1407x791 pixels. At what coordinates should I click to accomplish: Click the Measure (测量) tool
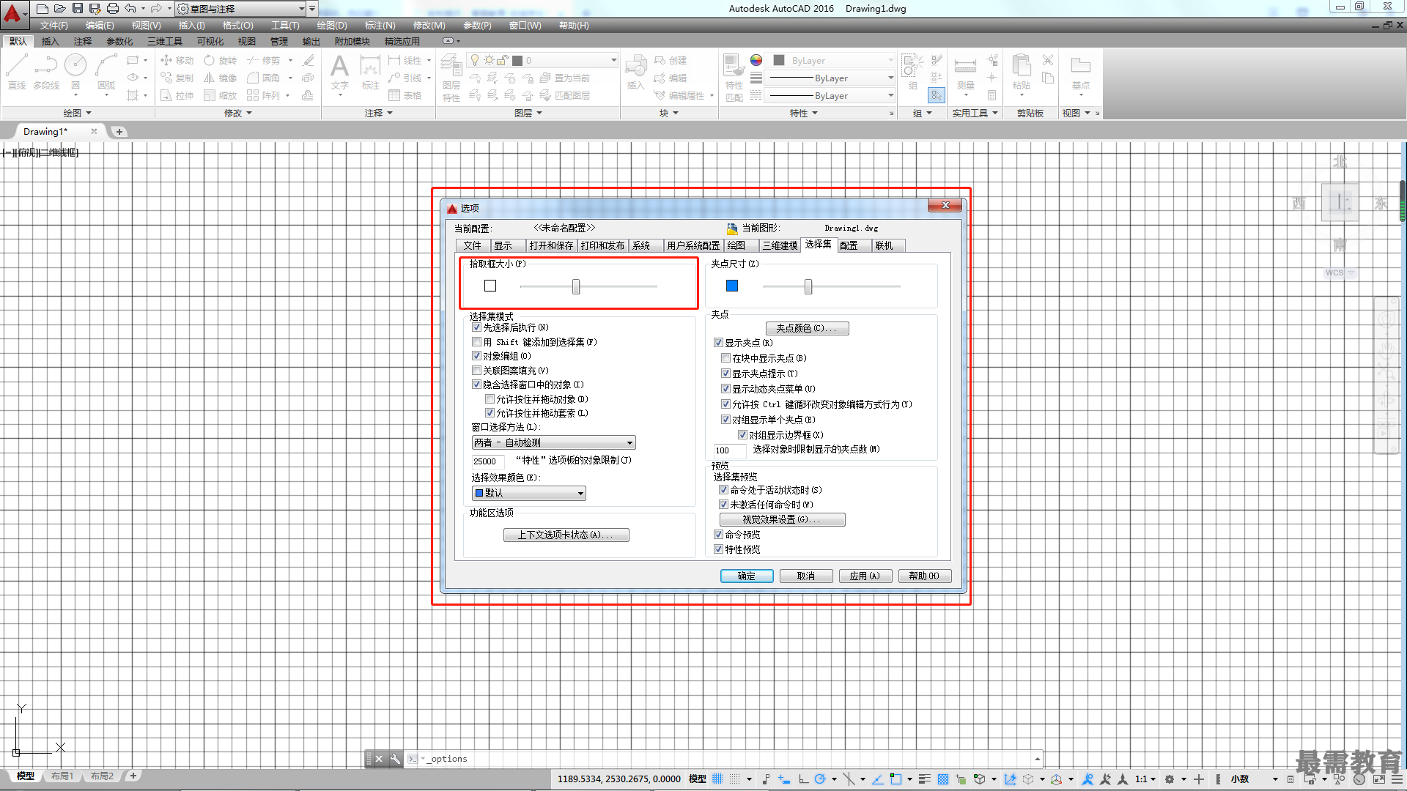click(966, 73)
